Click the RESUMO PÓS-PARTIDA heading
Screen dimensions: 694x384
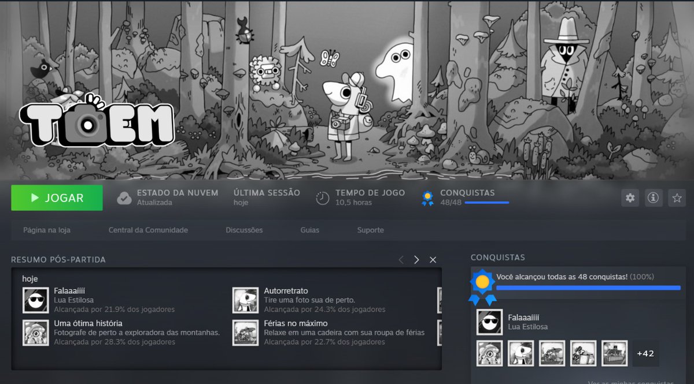click(x=58, y=260)
